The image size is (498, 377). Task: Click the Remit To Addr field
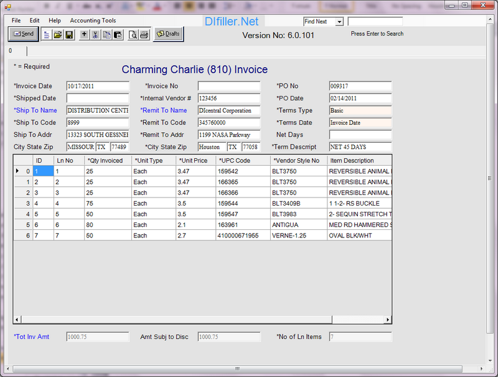(229, 135)
